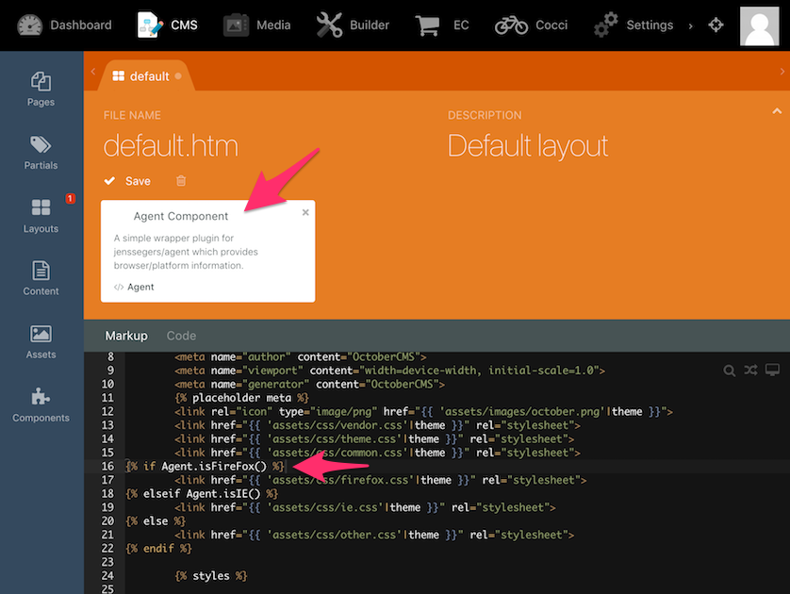Image resolution: width=790 pixels, height=594 pixels.
Task: Click the crosshair icon in top bar
Action: [x=716, y=25]
